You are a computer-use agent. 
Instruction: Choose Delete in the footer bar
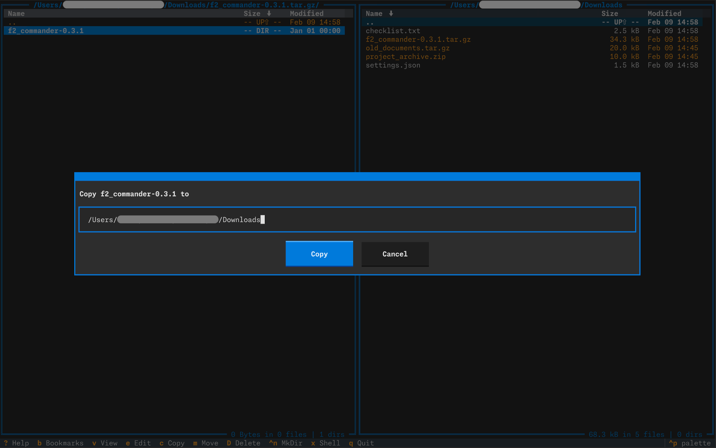244,443
